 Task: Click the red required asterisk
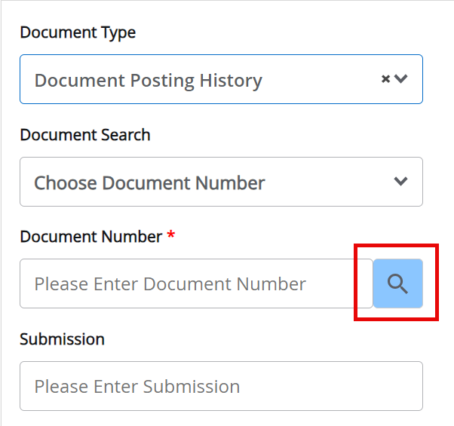(x=171, y=236)
